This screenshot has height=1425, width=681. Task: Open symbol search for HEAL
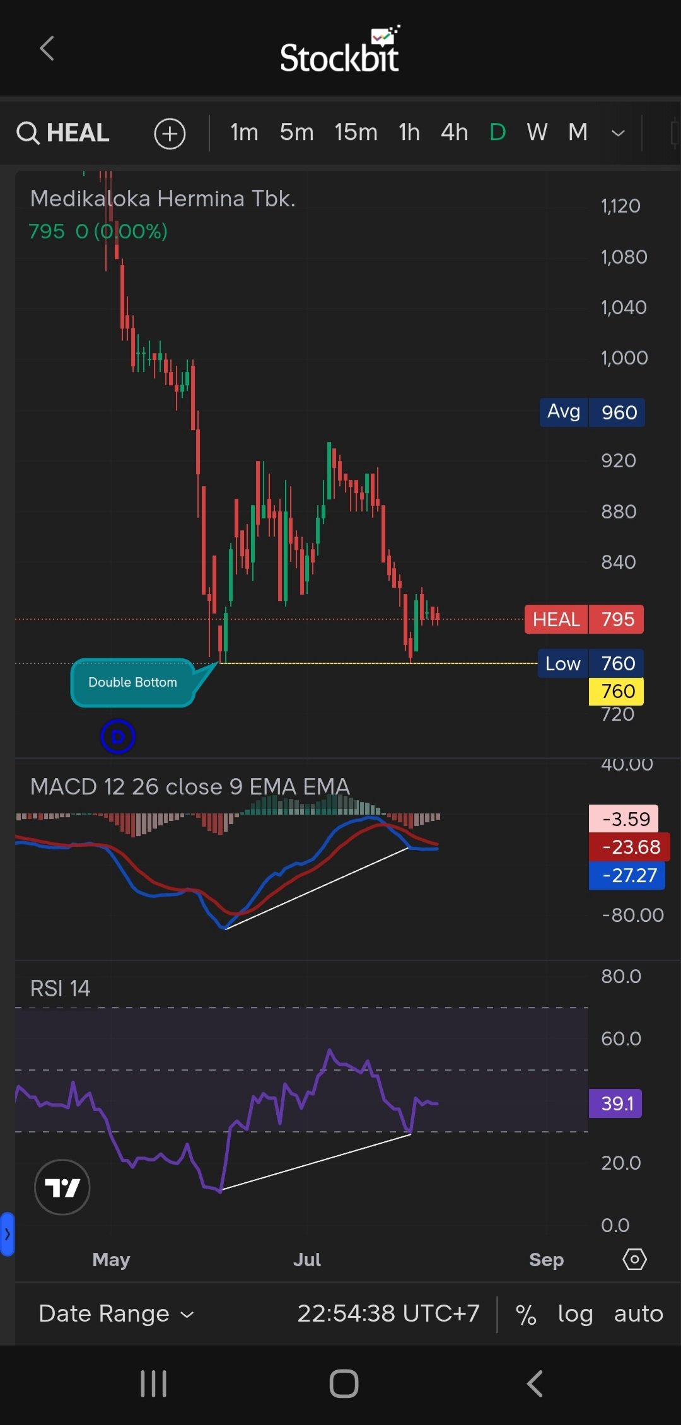click(63, 133)
